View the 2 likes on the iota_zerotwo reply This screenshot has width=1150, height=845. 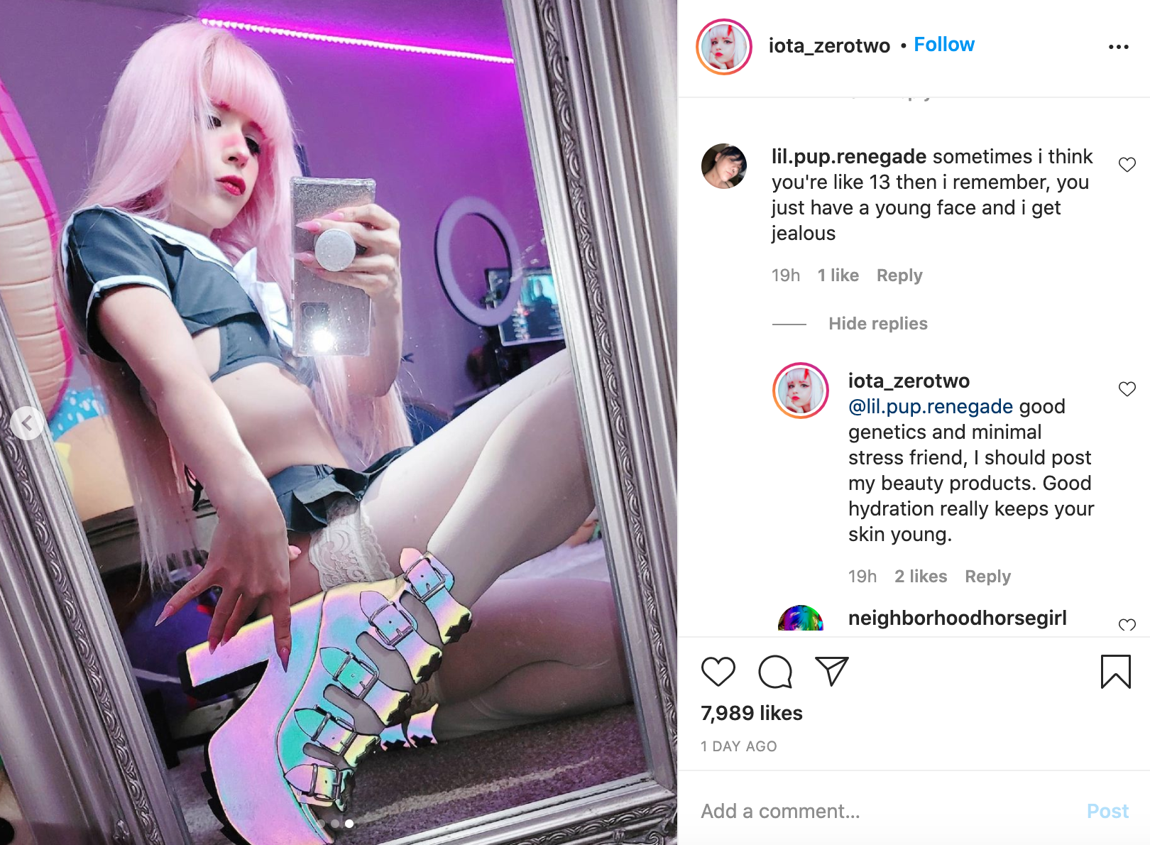pos(921,577)
